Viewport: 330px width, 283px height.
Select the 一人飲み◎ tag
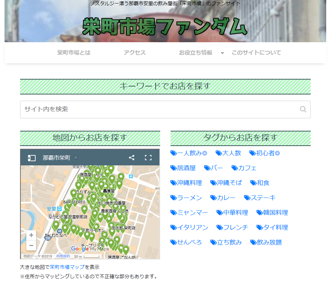point(189,153)
